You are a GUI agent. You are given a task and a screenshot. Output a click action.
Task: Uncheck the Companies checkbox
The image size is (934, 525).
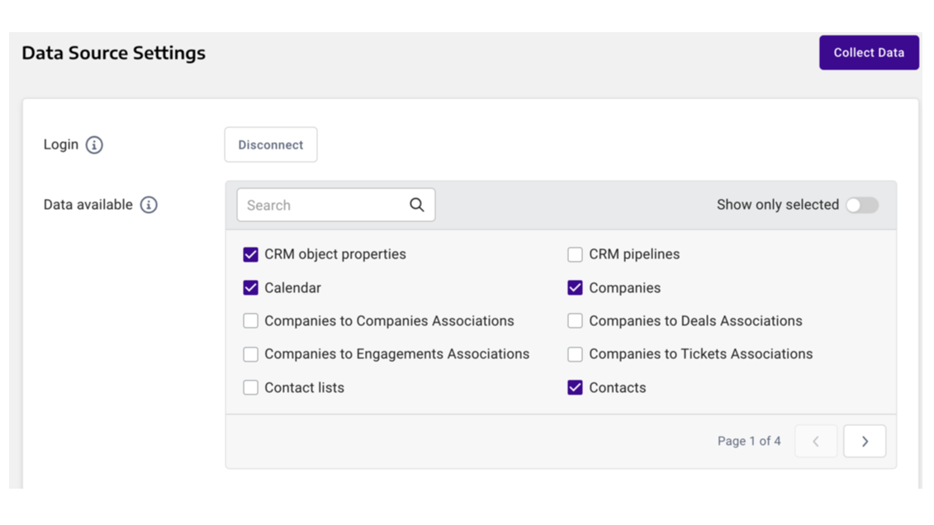[576, 288]
